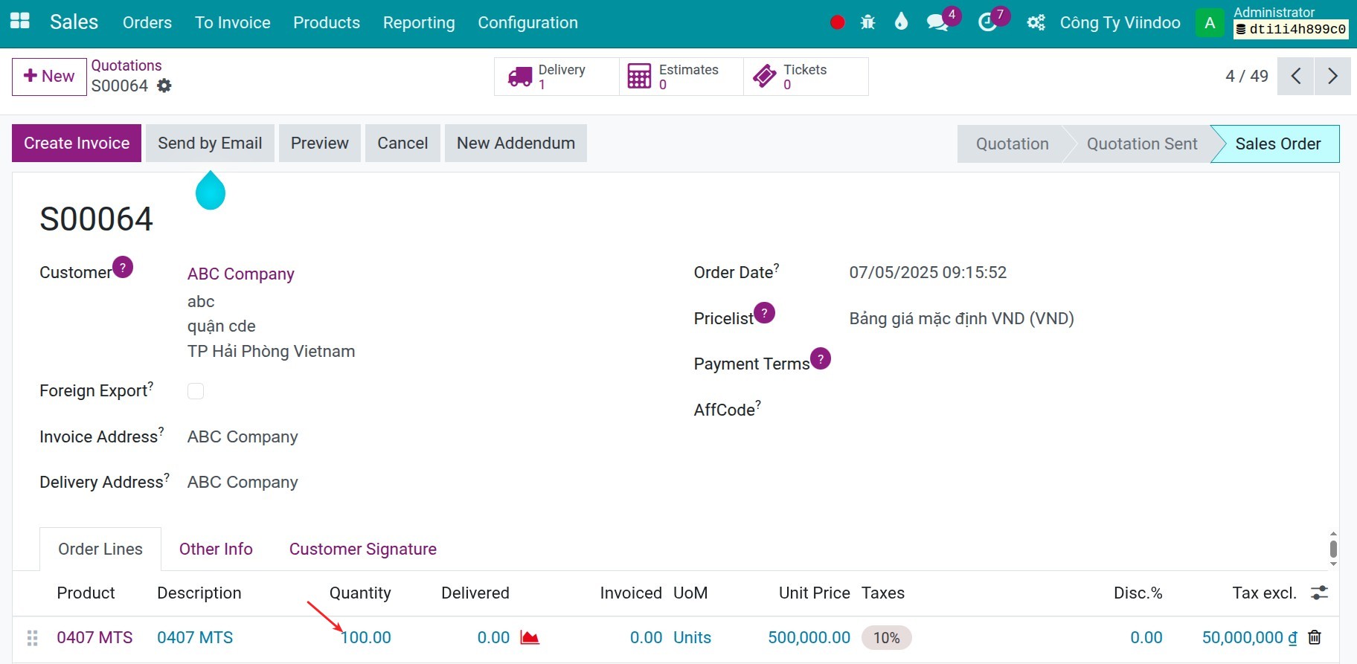
Task: Open the Configuration menu
Action: coord(527,22)
